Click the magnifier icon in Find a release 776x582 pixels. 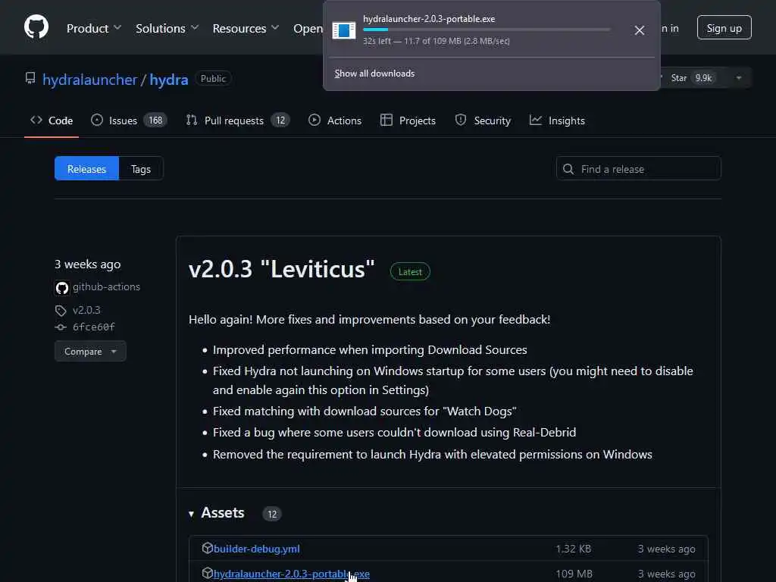pyautogui.click(x=568, y=169)
